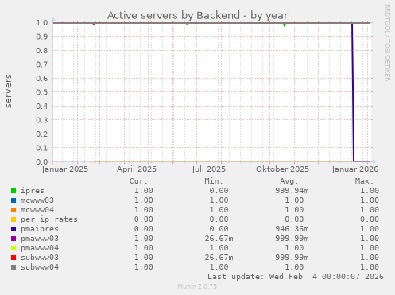Image resolution: width=395 pixels, height=295 pixels.
Task: Click the red dip marker near February 2025
Action: 94,24
